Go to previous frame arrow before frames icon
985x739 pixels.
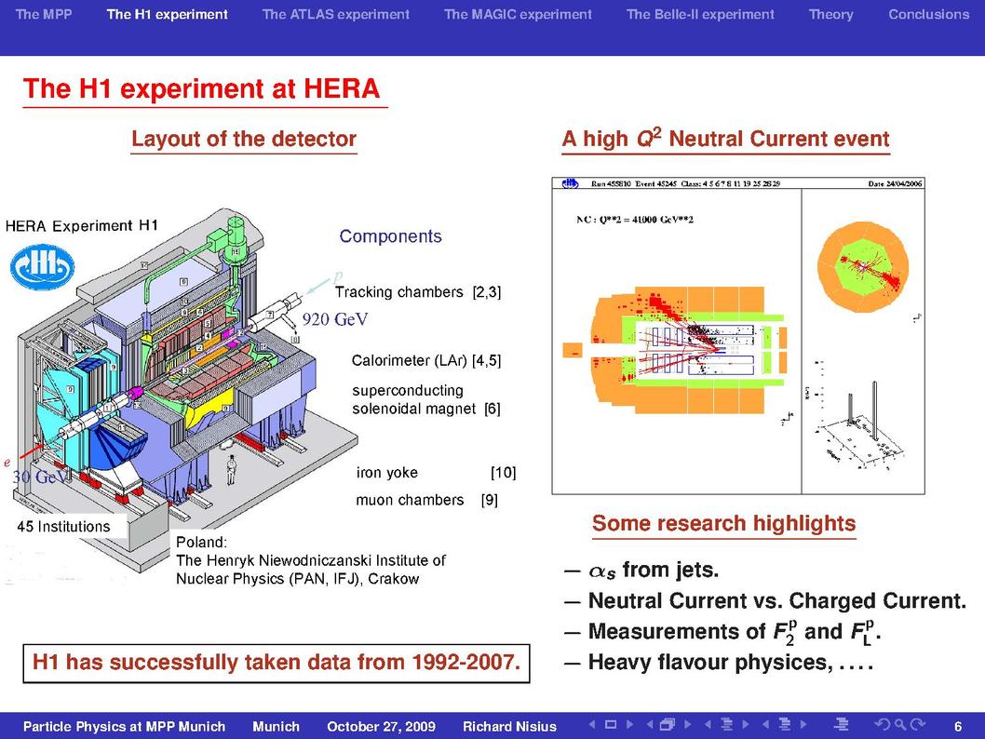tap(650, 724)
